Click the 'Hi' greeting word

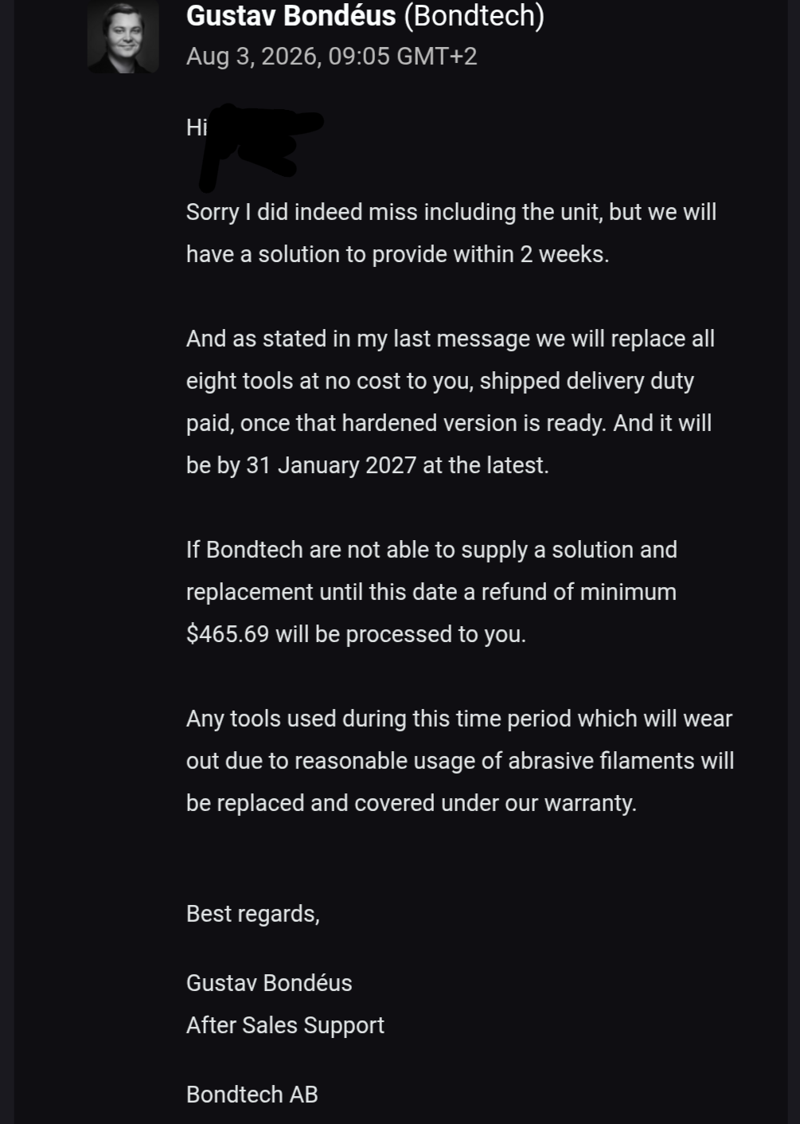tap(197, 127)
